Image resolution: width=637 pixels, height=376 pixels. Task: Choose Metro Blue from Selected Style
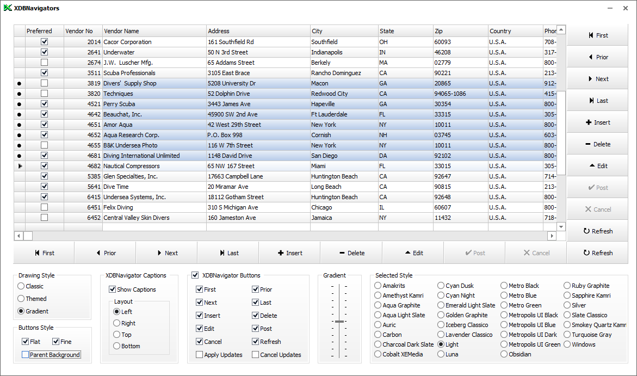click(x=504, y=295)
